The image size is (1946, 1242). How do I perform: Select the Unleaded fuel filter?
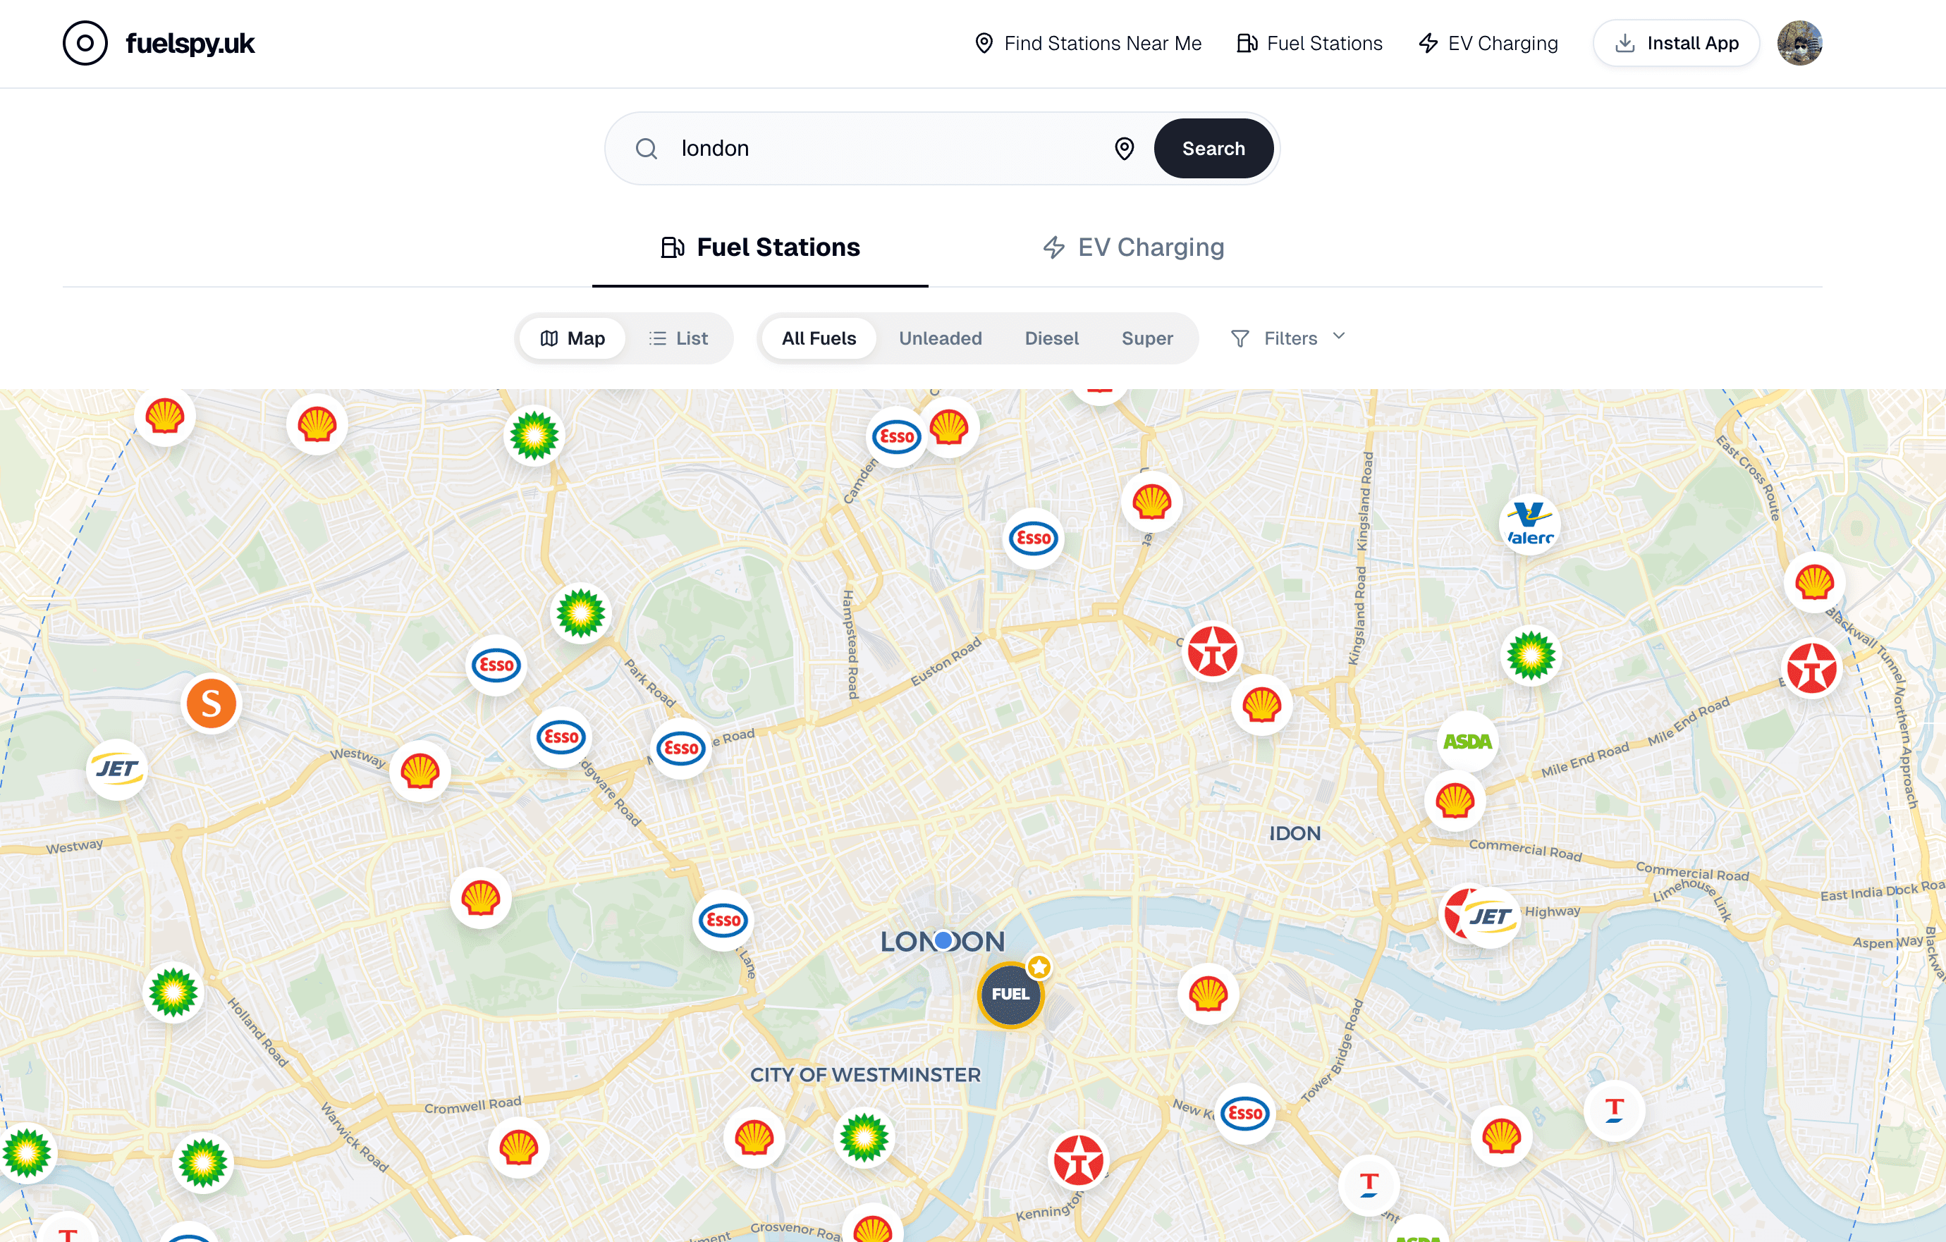click(941, 338)
